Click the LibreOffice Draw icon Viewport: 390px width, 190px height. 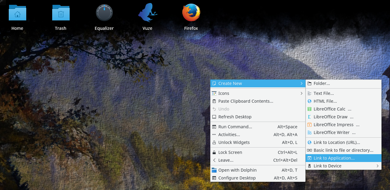tap(309, 117)
